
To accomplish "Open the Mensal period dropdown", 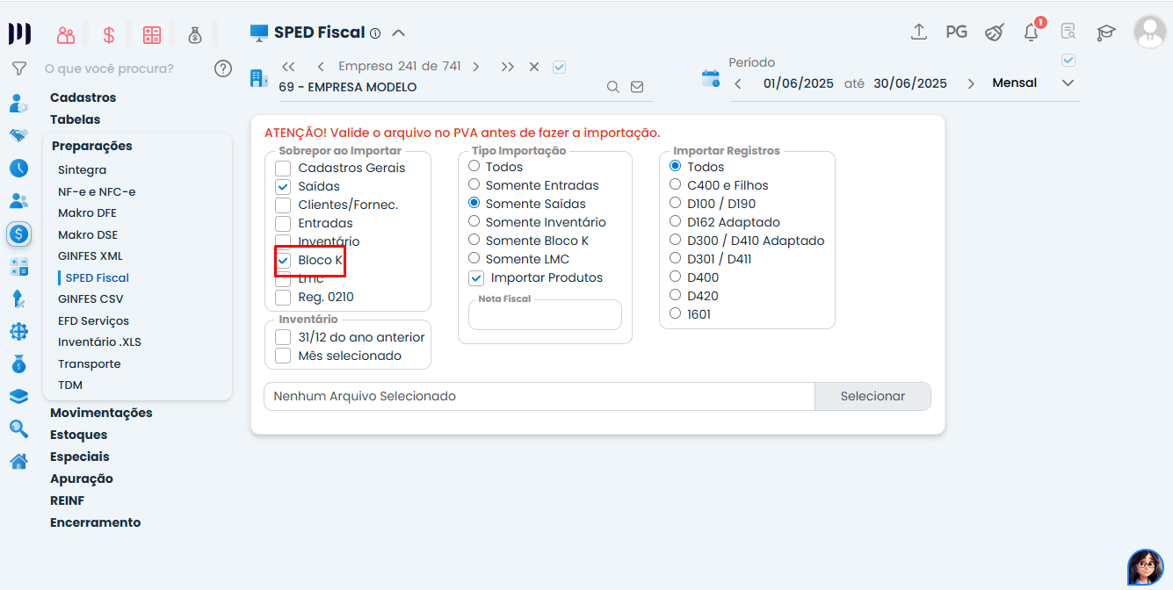I will pos(1033,83).
